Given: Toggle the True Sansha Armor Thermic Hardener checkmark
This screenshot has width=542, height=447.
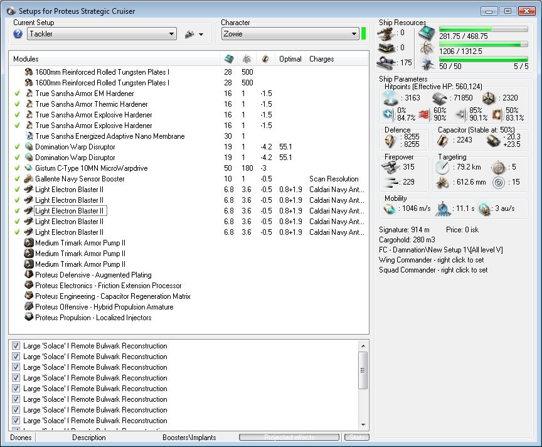Looking at the screenshot, I should coord(17,104).
